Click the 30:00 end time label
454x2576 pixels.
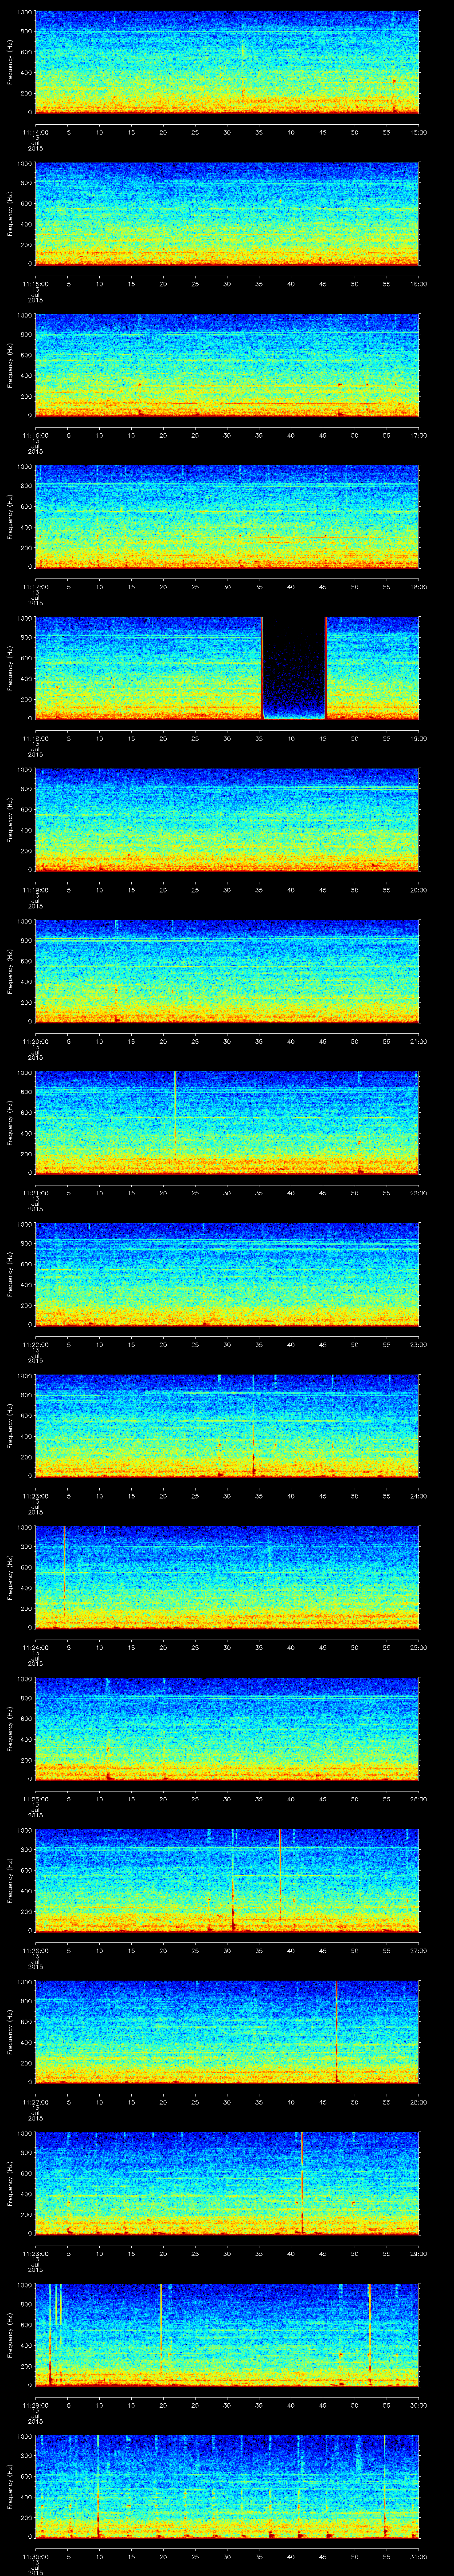419,2405
